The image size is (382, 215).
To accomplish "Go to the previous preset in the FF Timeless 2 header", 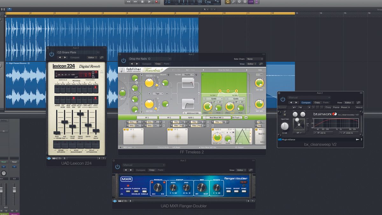I will coord(132,64).
